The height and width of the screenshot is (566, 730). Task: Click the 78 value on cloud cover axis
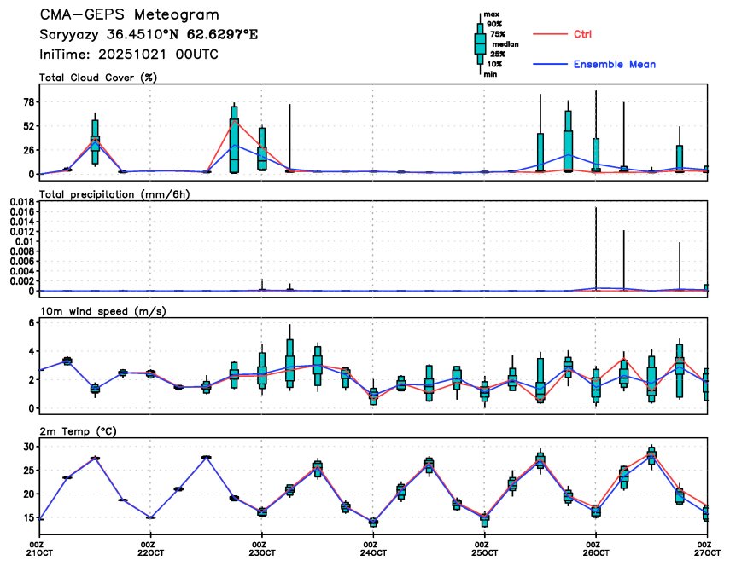click(26, 102)
